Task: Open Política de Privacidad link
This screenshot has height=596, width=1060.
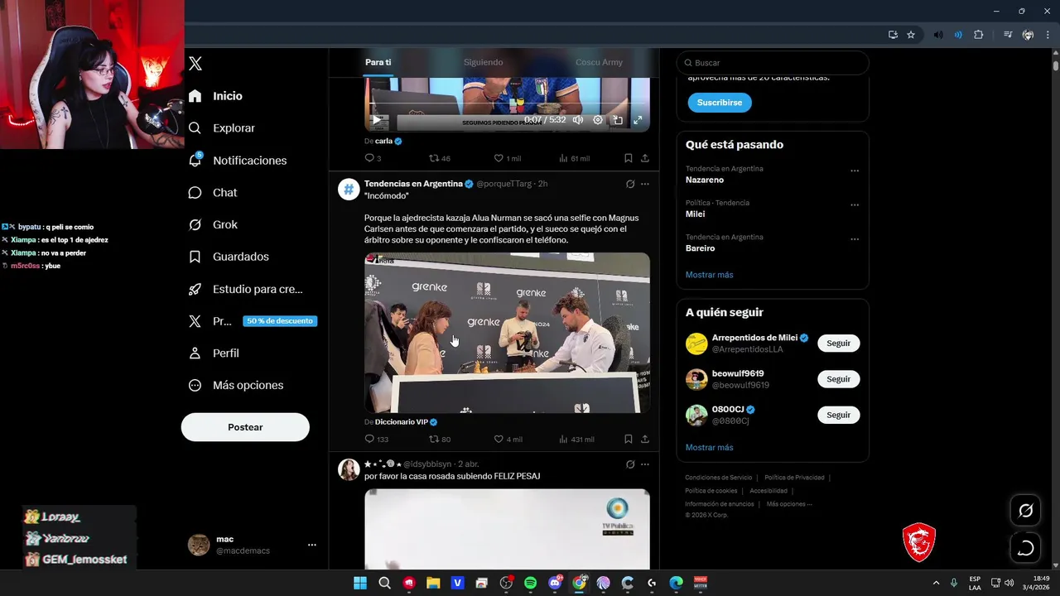Action: pos(794,478)
